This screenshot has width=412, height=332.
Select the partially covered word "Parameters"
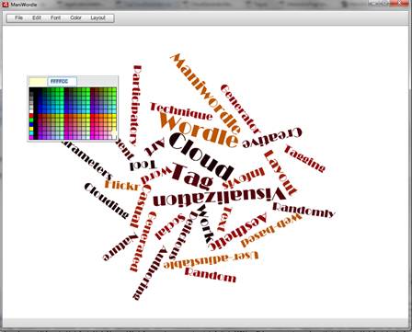88,161
